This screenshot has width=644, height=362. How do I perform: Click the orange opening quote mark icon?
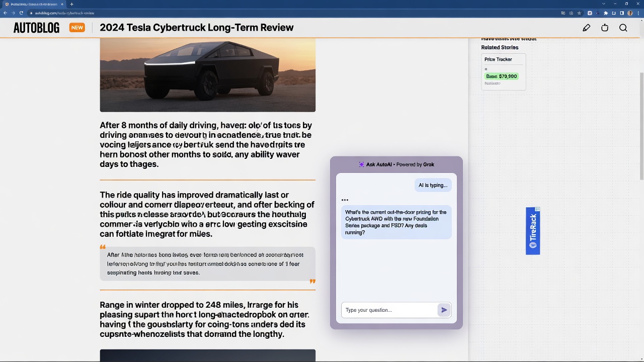(x=103, y=247)
